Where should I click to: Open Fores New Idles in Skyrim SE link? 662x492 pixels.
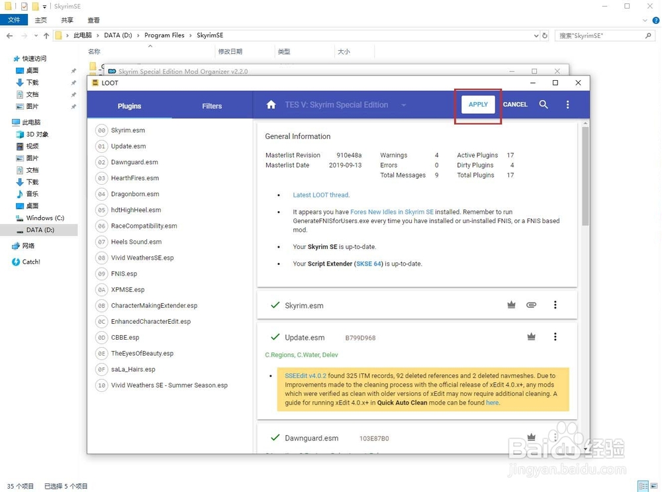click(392, 212)
